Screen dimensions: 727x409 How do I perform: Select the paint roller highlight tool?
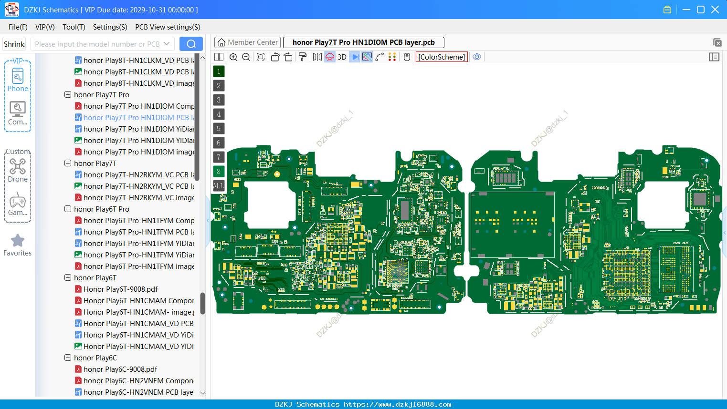(303, 57)
